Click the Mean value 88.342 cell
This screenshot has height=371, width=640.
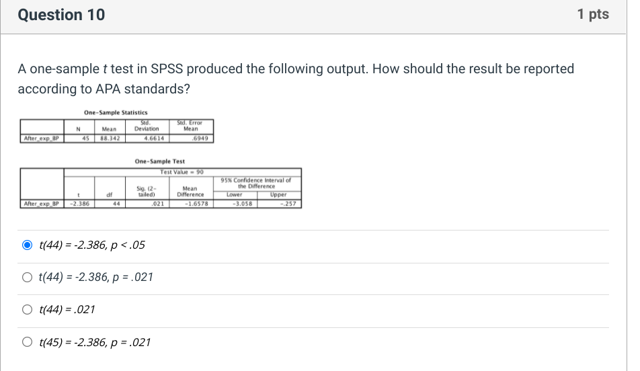tap(110, 138)
